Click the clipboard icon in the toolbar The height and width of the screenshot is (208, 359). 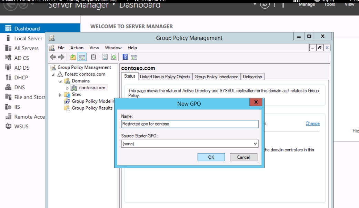[93, 57]
